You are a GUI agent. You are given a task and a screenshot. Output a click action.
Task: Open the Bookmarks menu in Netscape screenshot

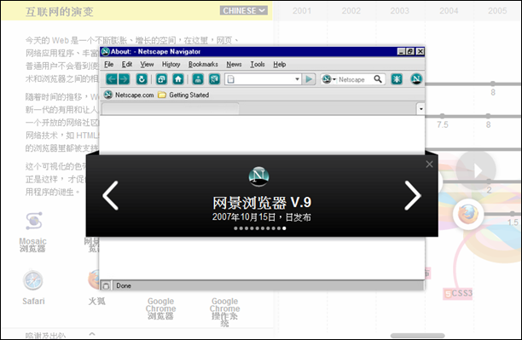203,64
